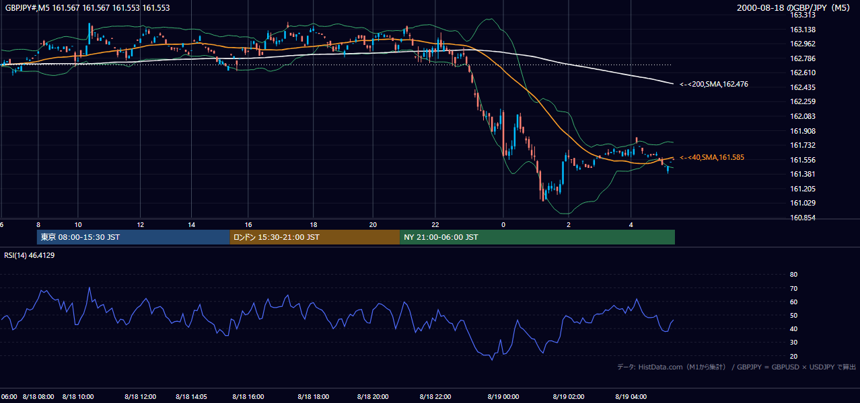860x403 pixels.
Task: Click hour label 18 on the price chart axis
Action: [x=313, y=224]
